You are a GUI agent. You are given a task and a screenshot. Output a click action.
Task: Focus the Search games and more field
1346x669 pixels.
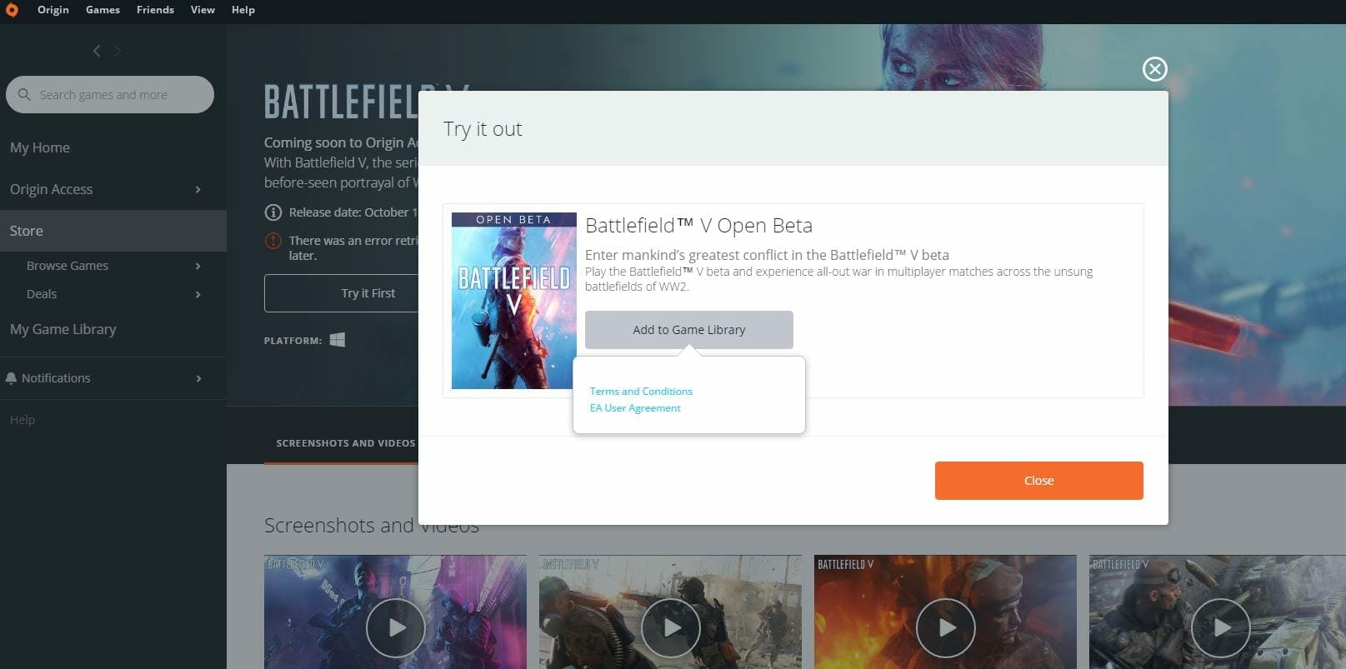click(x=110, y=94)
